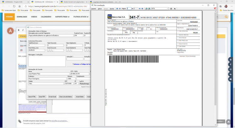The image size is (235, 128).
Task: Expand the SUPORTE PAGO menu
Action: (62, 17)
